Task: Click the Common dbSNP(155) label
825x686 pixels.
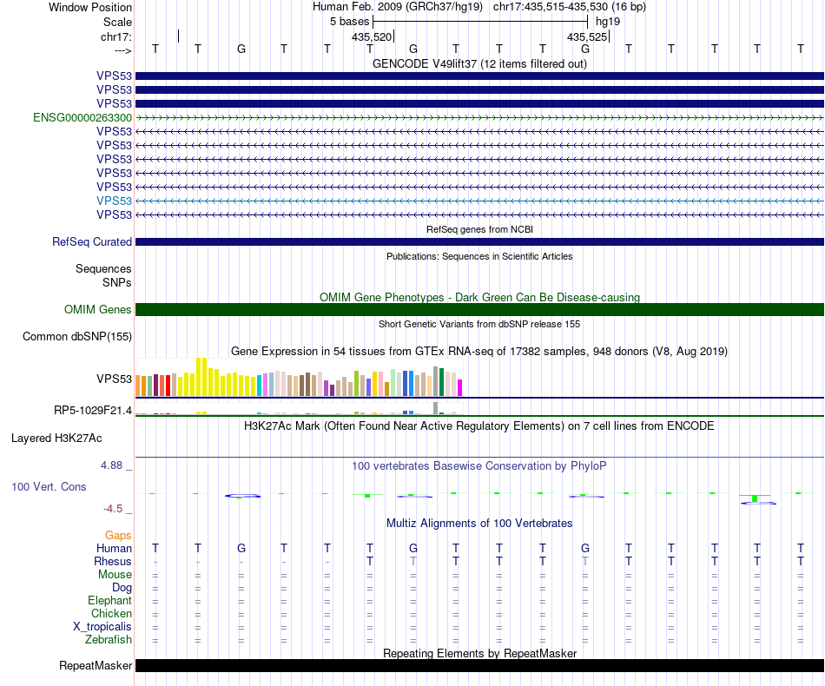Action: point(76,337)
